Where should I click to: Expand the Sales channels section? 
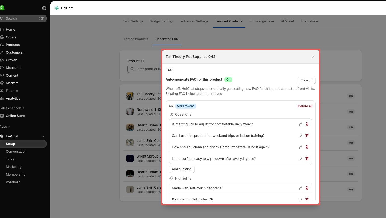(x=12, y=108)
